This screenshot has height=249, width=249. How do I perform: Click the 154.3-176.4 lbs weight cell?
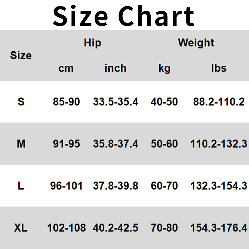[x=219, y=228]
